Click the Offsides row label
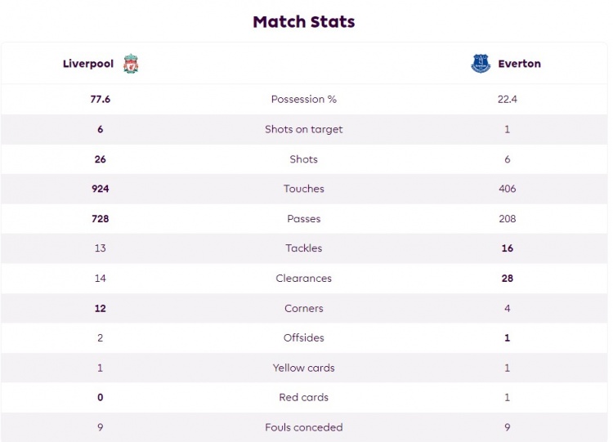The image size is (613, 442). tap(304, 337)
